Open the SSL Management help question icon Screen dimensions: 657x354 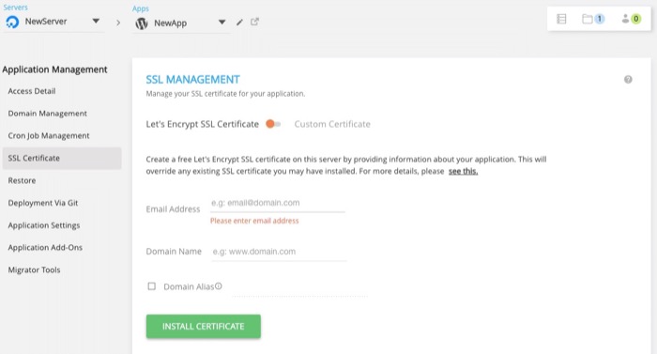[628, 80]
